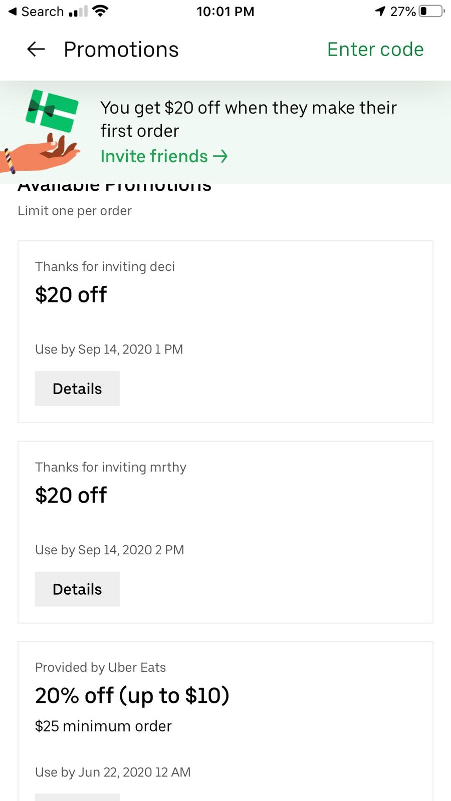Open Details for the mrthy invite promo
This screenshot has height=801, width=451.
point(77,589)
